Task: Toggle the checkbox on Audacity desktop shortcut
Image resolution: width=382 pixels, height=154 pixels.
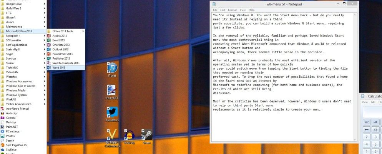Action: (x=125, y=131)
